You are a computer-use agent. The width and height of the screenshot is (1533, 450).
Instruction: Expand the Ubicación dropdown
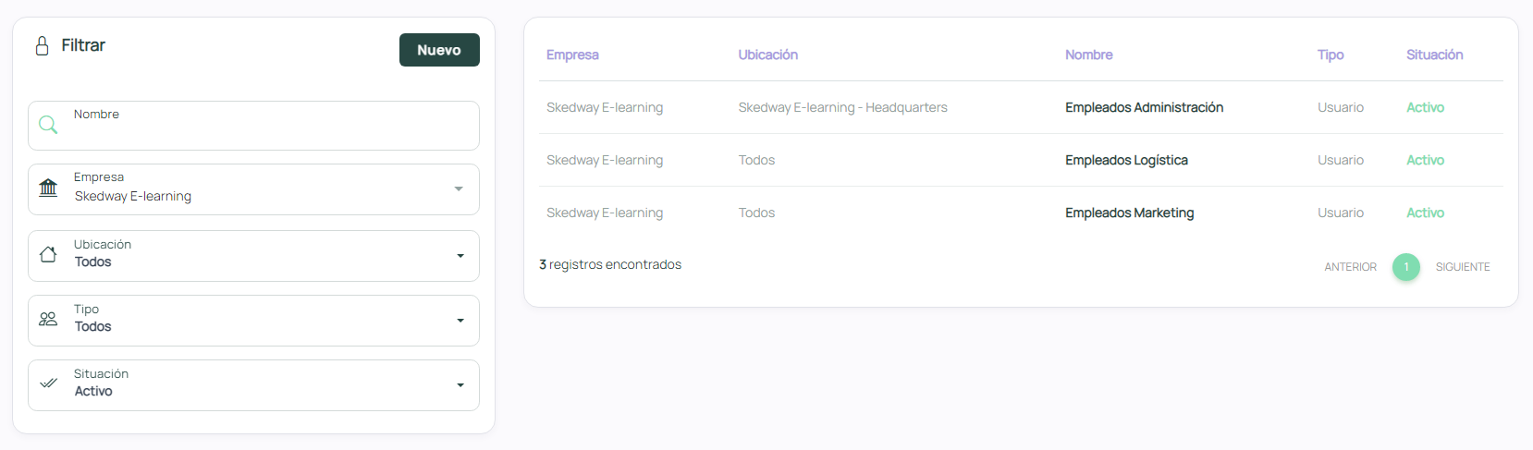[460, 256]
